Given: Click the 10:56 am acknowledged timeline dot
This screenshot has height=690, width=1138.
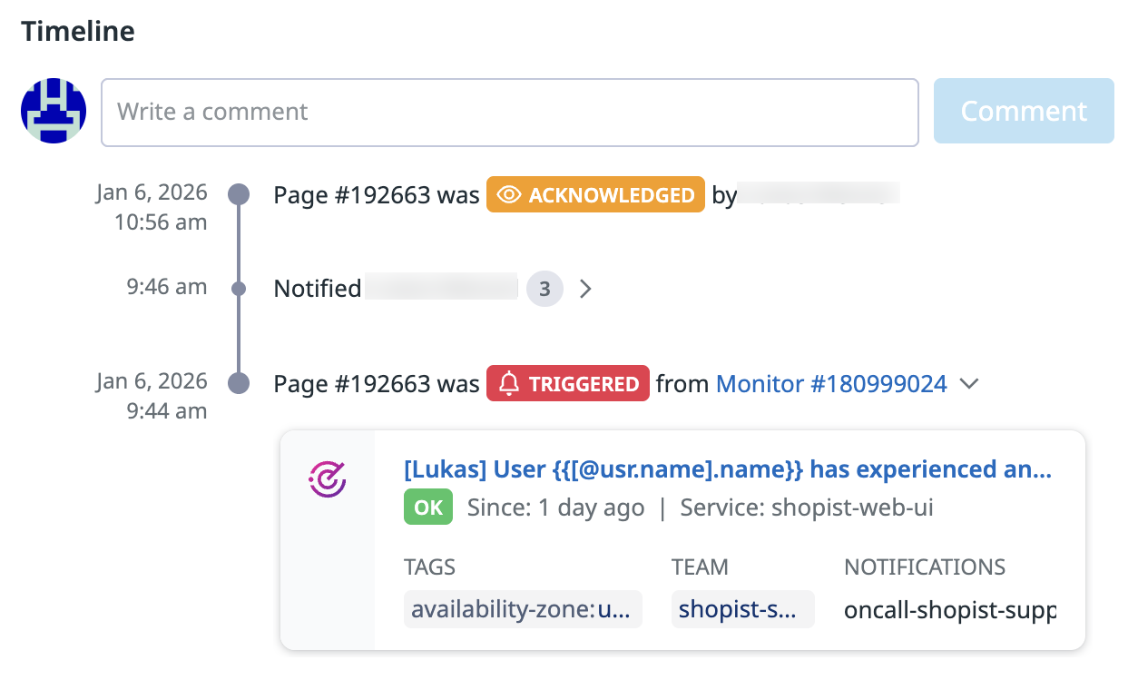Looking at the screenshot, I should click(239, 194).
